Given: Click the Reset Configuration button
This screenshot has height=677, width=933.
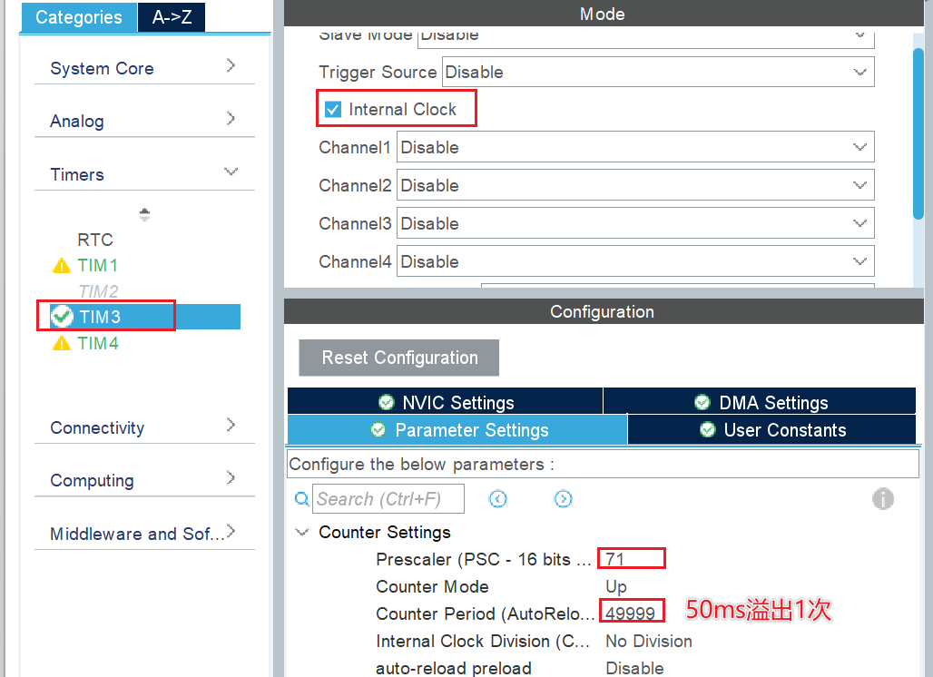Looking at the screenshot, I should (399, 358).
